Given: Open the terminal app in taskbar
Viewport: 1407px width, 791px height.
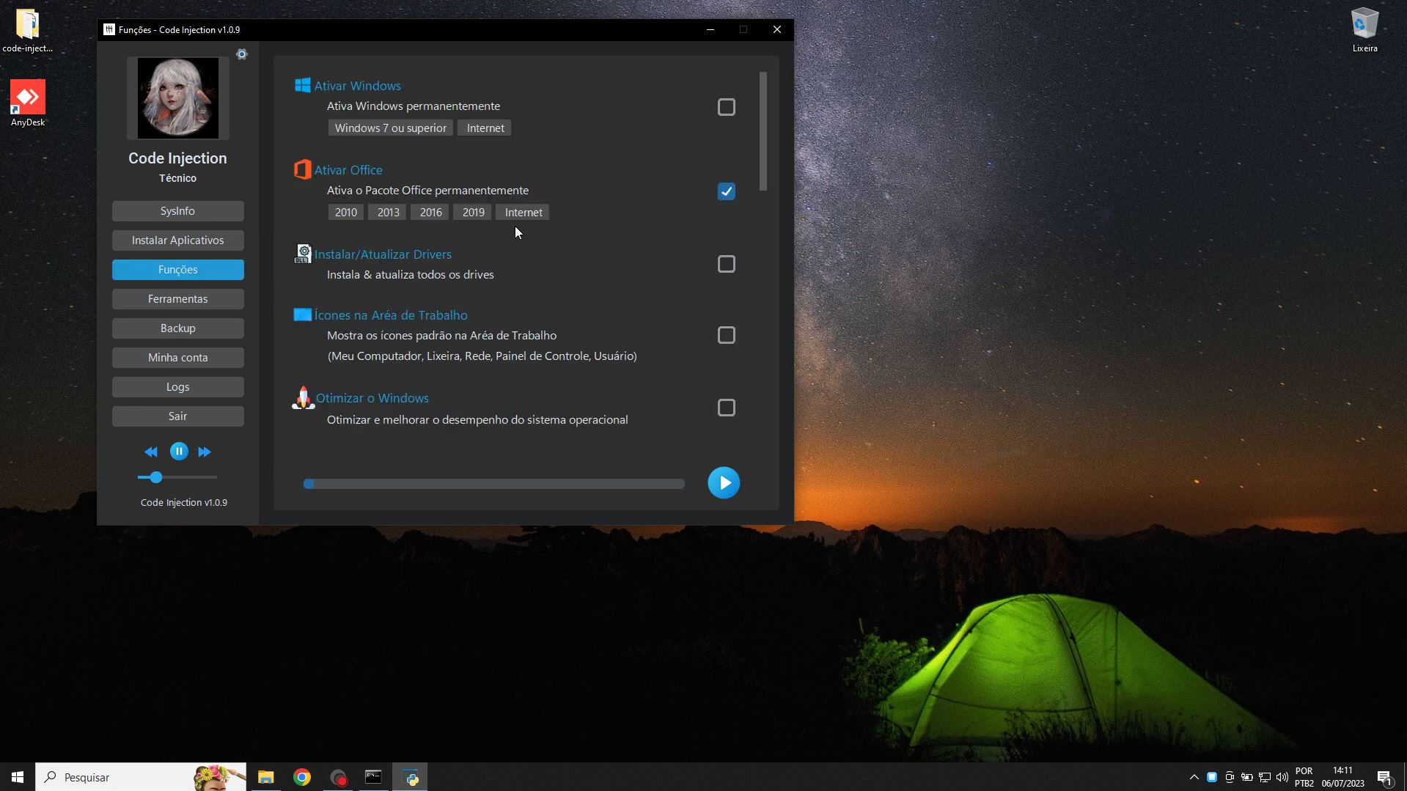Looking at the screenshot, I should coord(374,777).
